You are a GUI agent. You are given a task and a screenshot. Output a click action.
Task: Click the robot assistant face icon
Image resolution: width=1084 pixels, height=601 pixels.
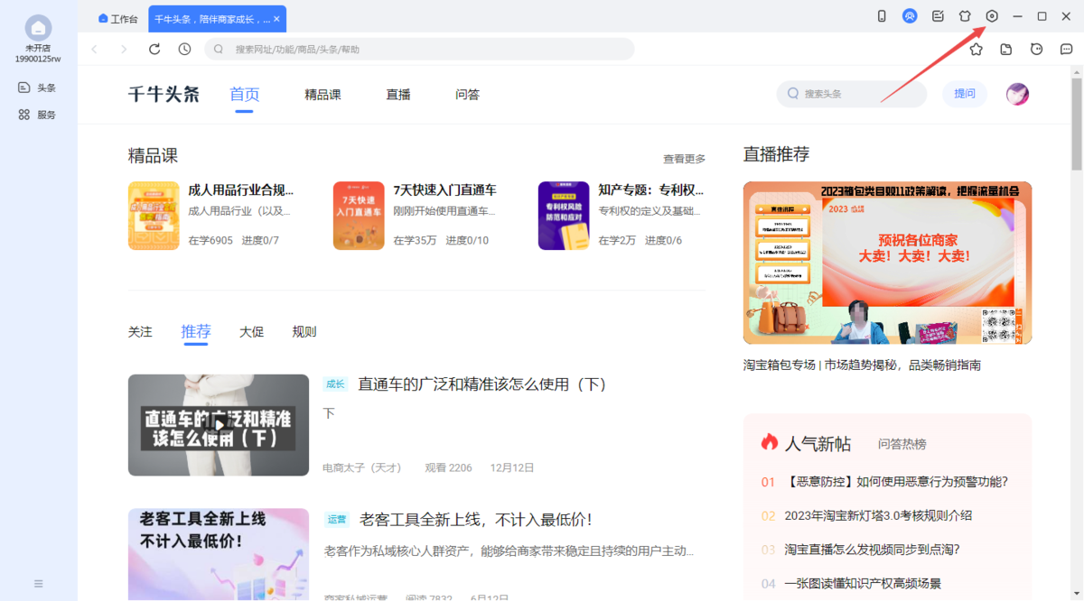[x=1037, y=49]
